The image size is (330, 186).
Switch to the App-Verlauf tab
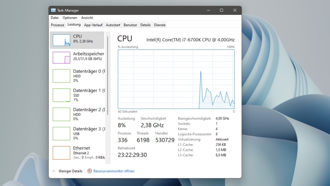(x=93, y=25)
